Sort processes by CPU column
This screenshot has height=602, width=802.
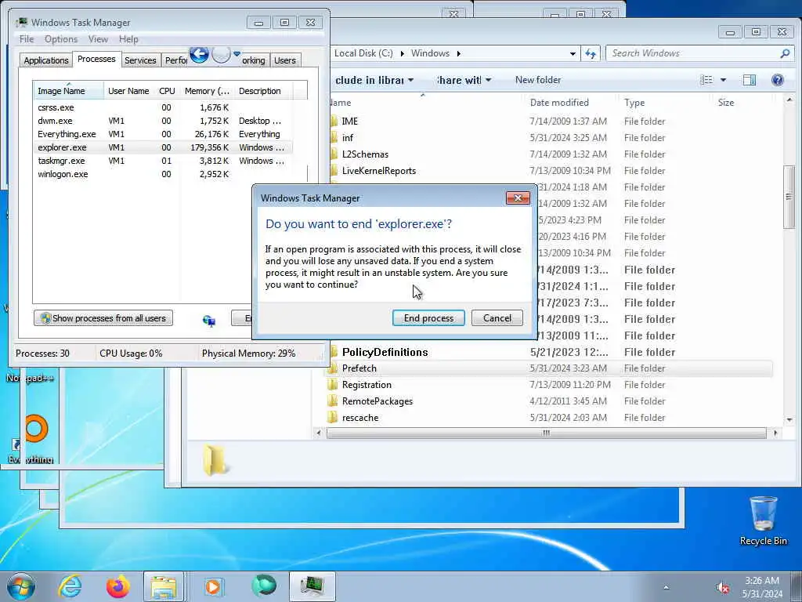167,91
